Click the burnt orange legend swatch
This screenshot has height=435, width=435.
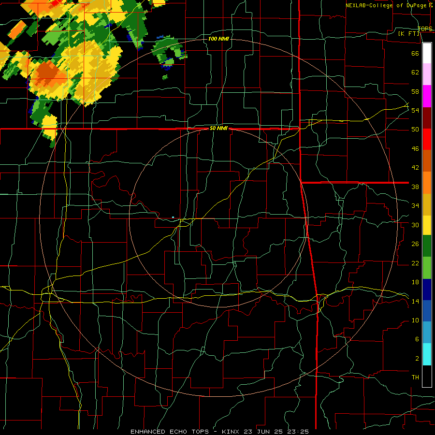427,161
